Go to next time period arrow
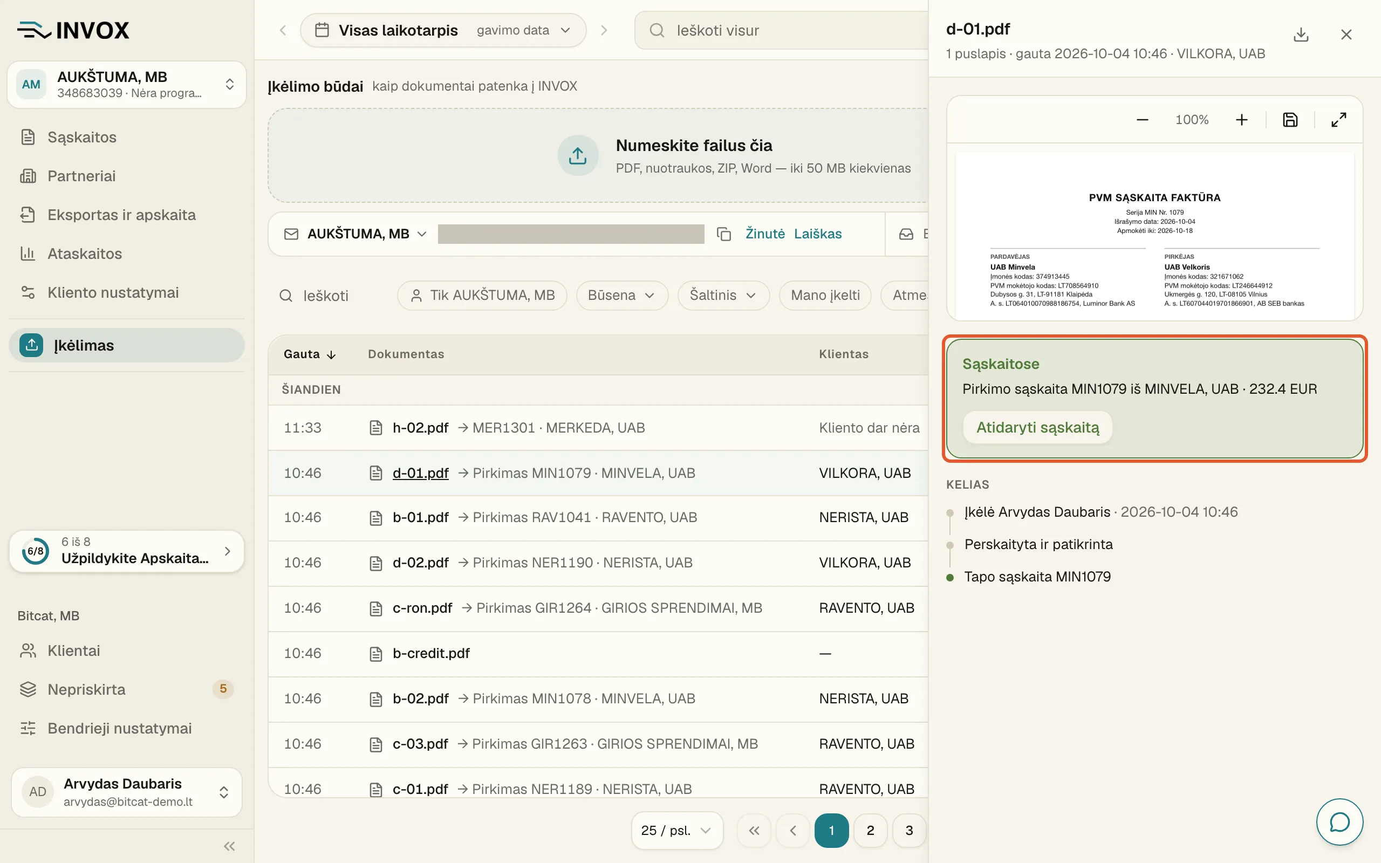 [x=604, y=30]
